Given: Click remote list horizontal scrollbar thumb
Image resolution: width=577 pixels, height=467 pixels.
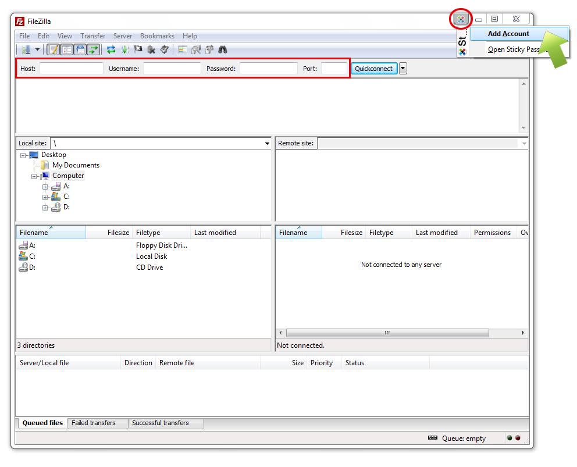Looking at the screenshot, I should tap(387, 333).
